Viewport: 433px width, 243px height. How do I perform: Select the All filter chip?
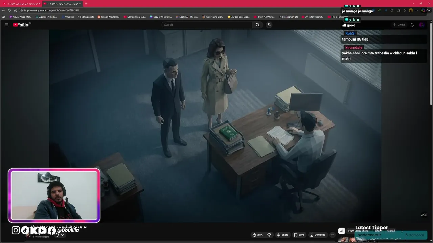click(x=342, y=231)
